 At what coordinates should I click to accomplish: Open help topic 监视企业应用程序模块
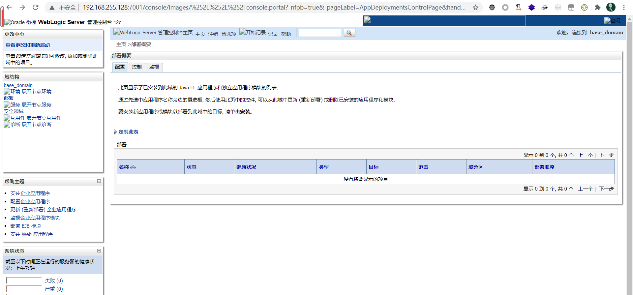click(x=35, y=218)
